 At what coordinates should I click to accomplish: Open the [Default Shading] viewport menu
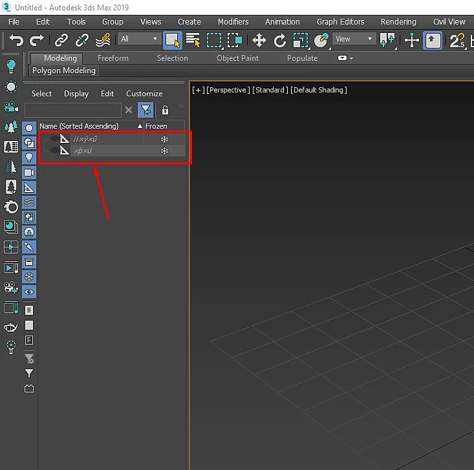coord(319,90)
